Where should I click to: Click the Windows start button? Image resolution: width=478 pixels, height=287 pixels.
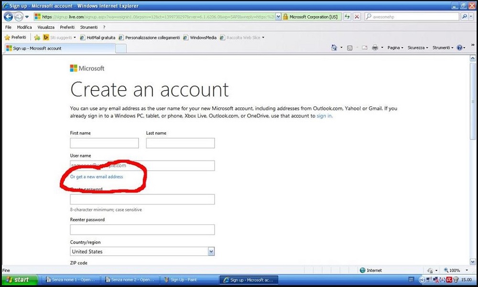click(20, 280)
